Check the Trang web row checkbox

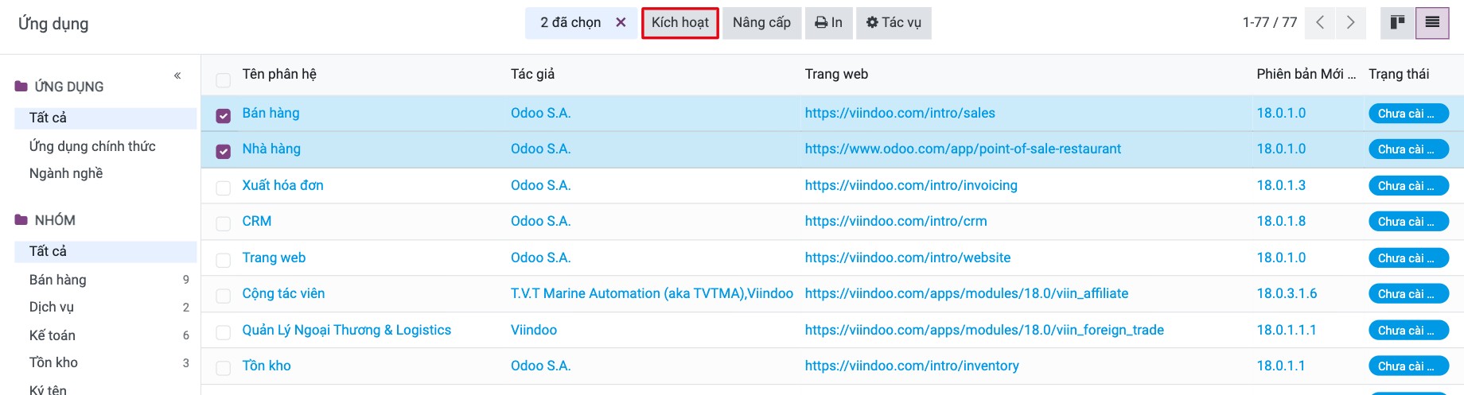tap(224, 261)
